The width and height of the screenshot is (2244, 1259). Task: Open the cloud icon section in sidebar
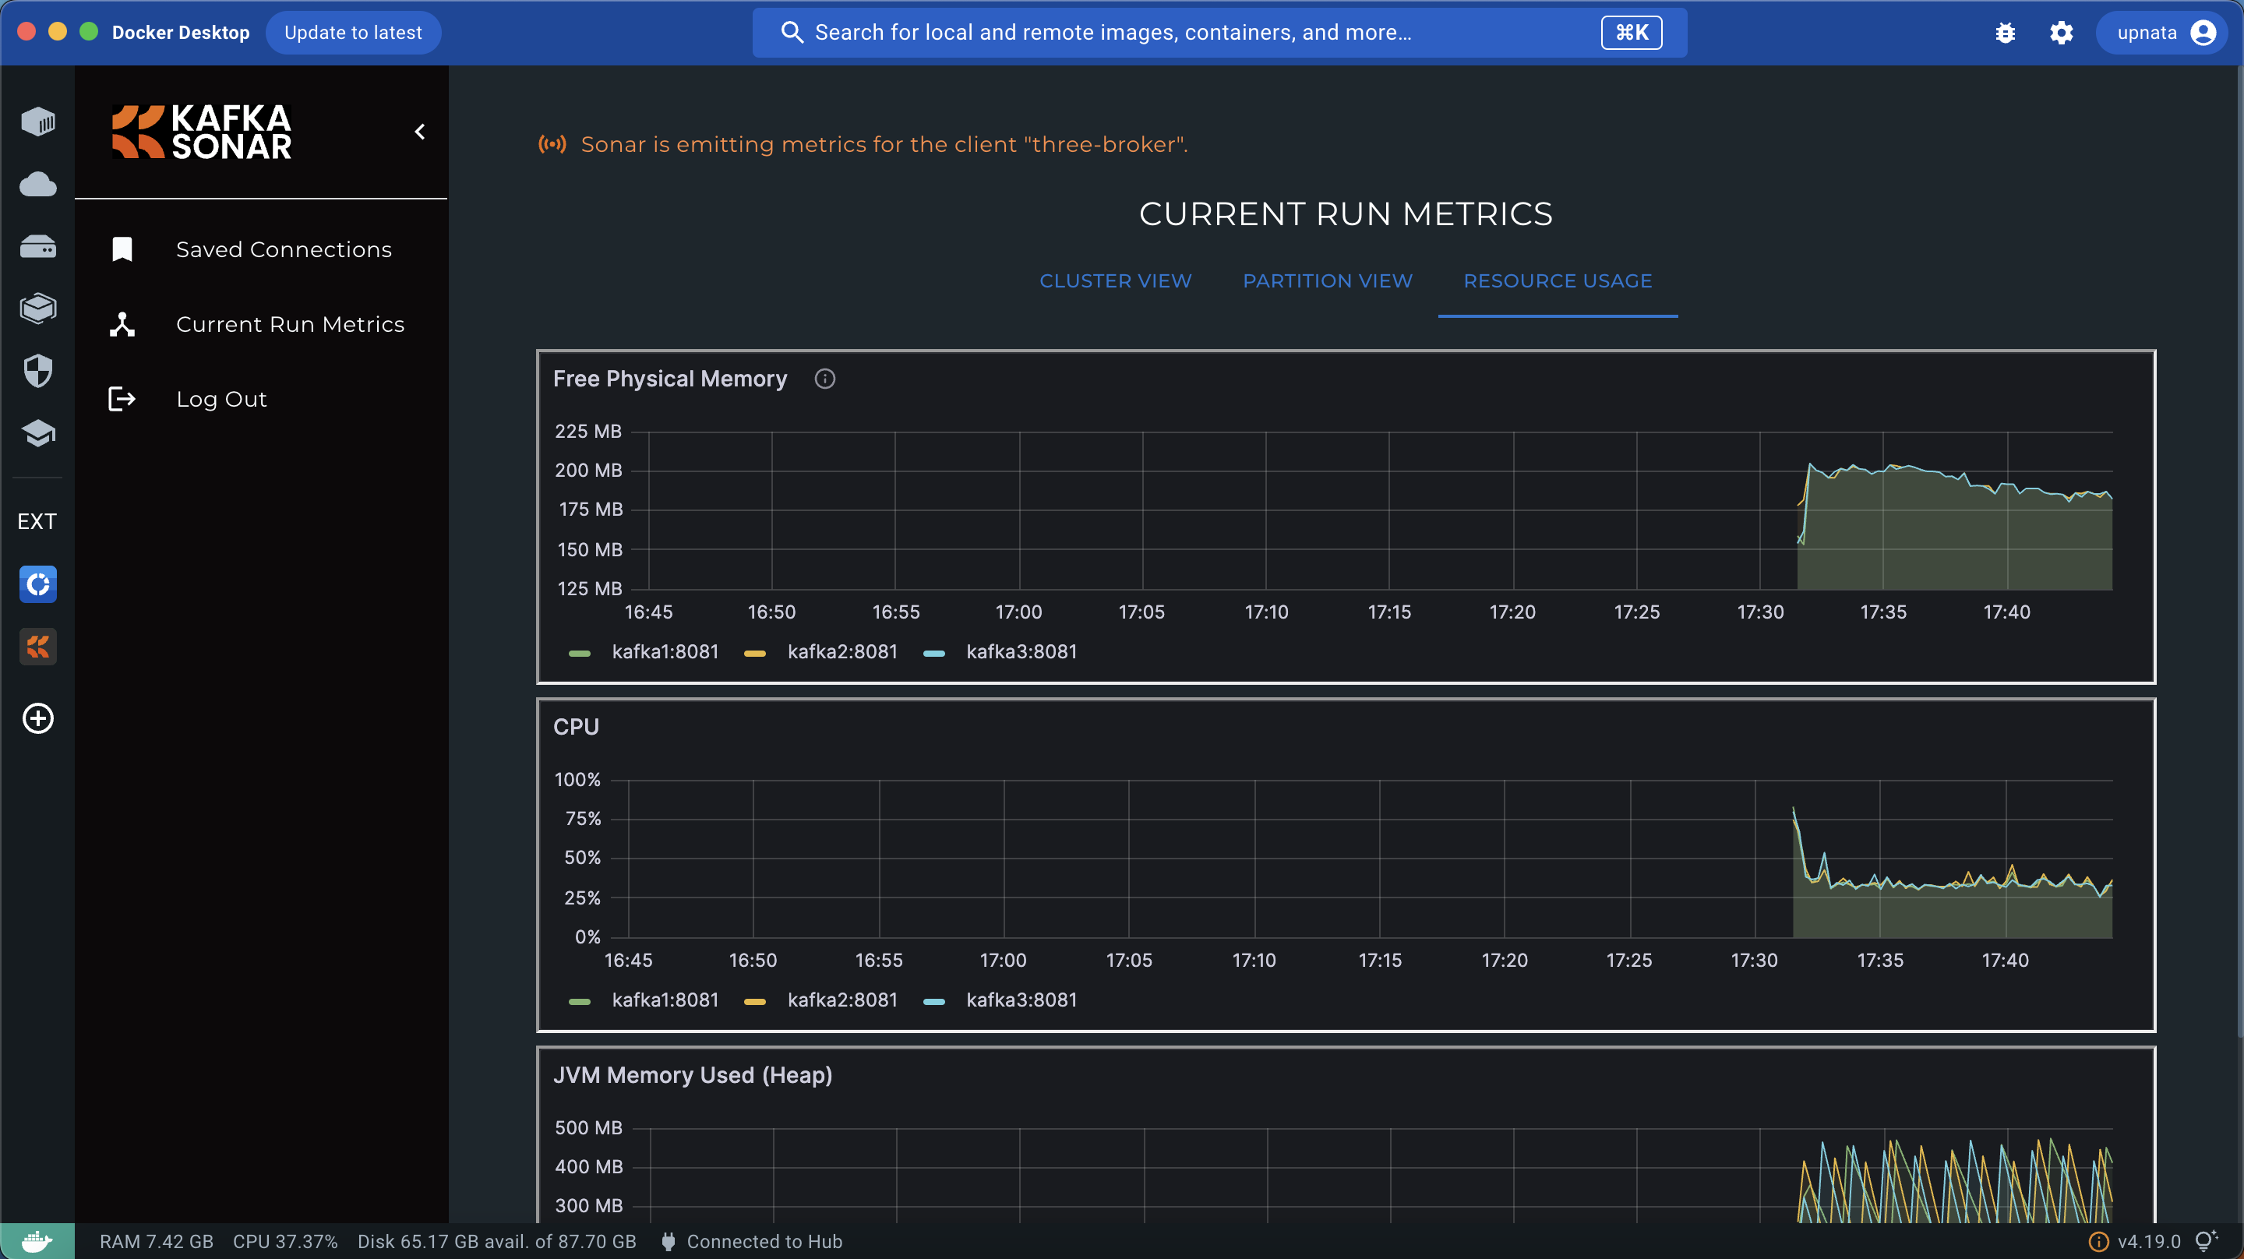click(x=37, y=185)
